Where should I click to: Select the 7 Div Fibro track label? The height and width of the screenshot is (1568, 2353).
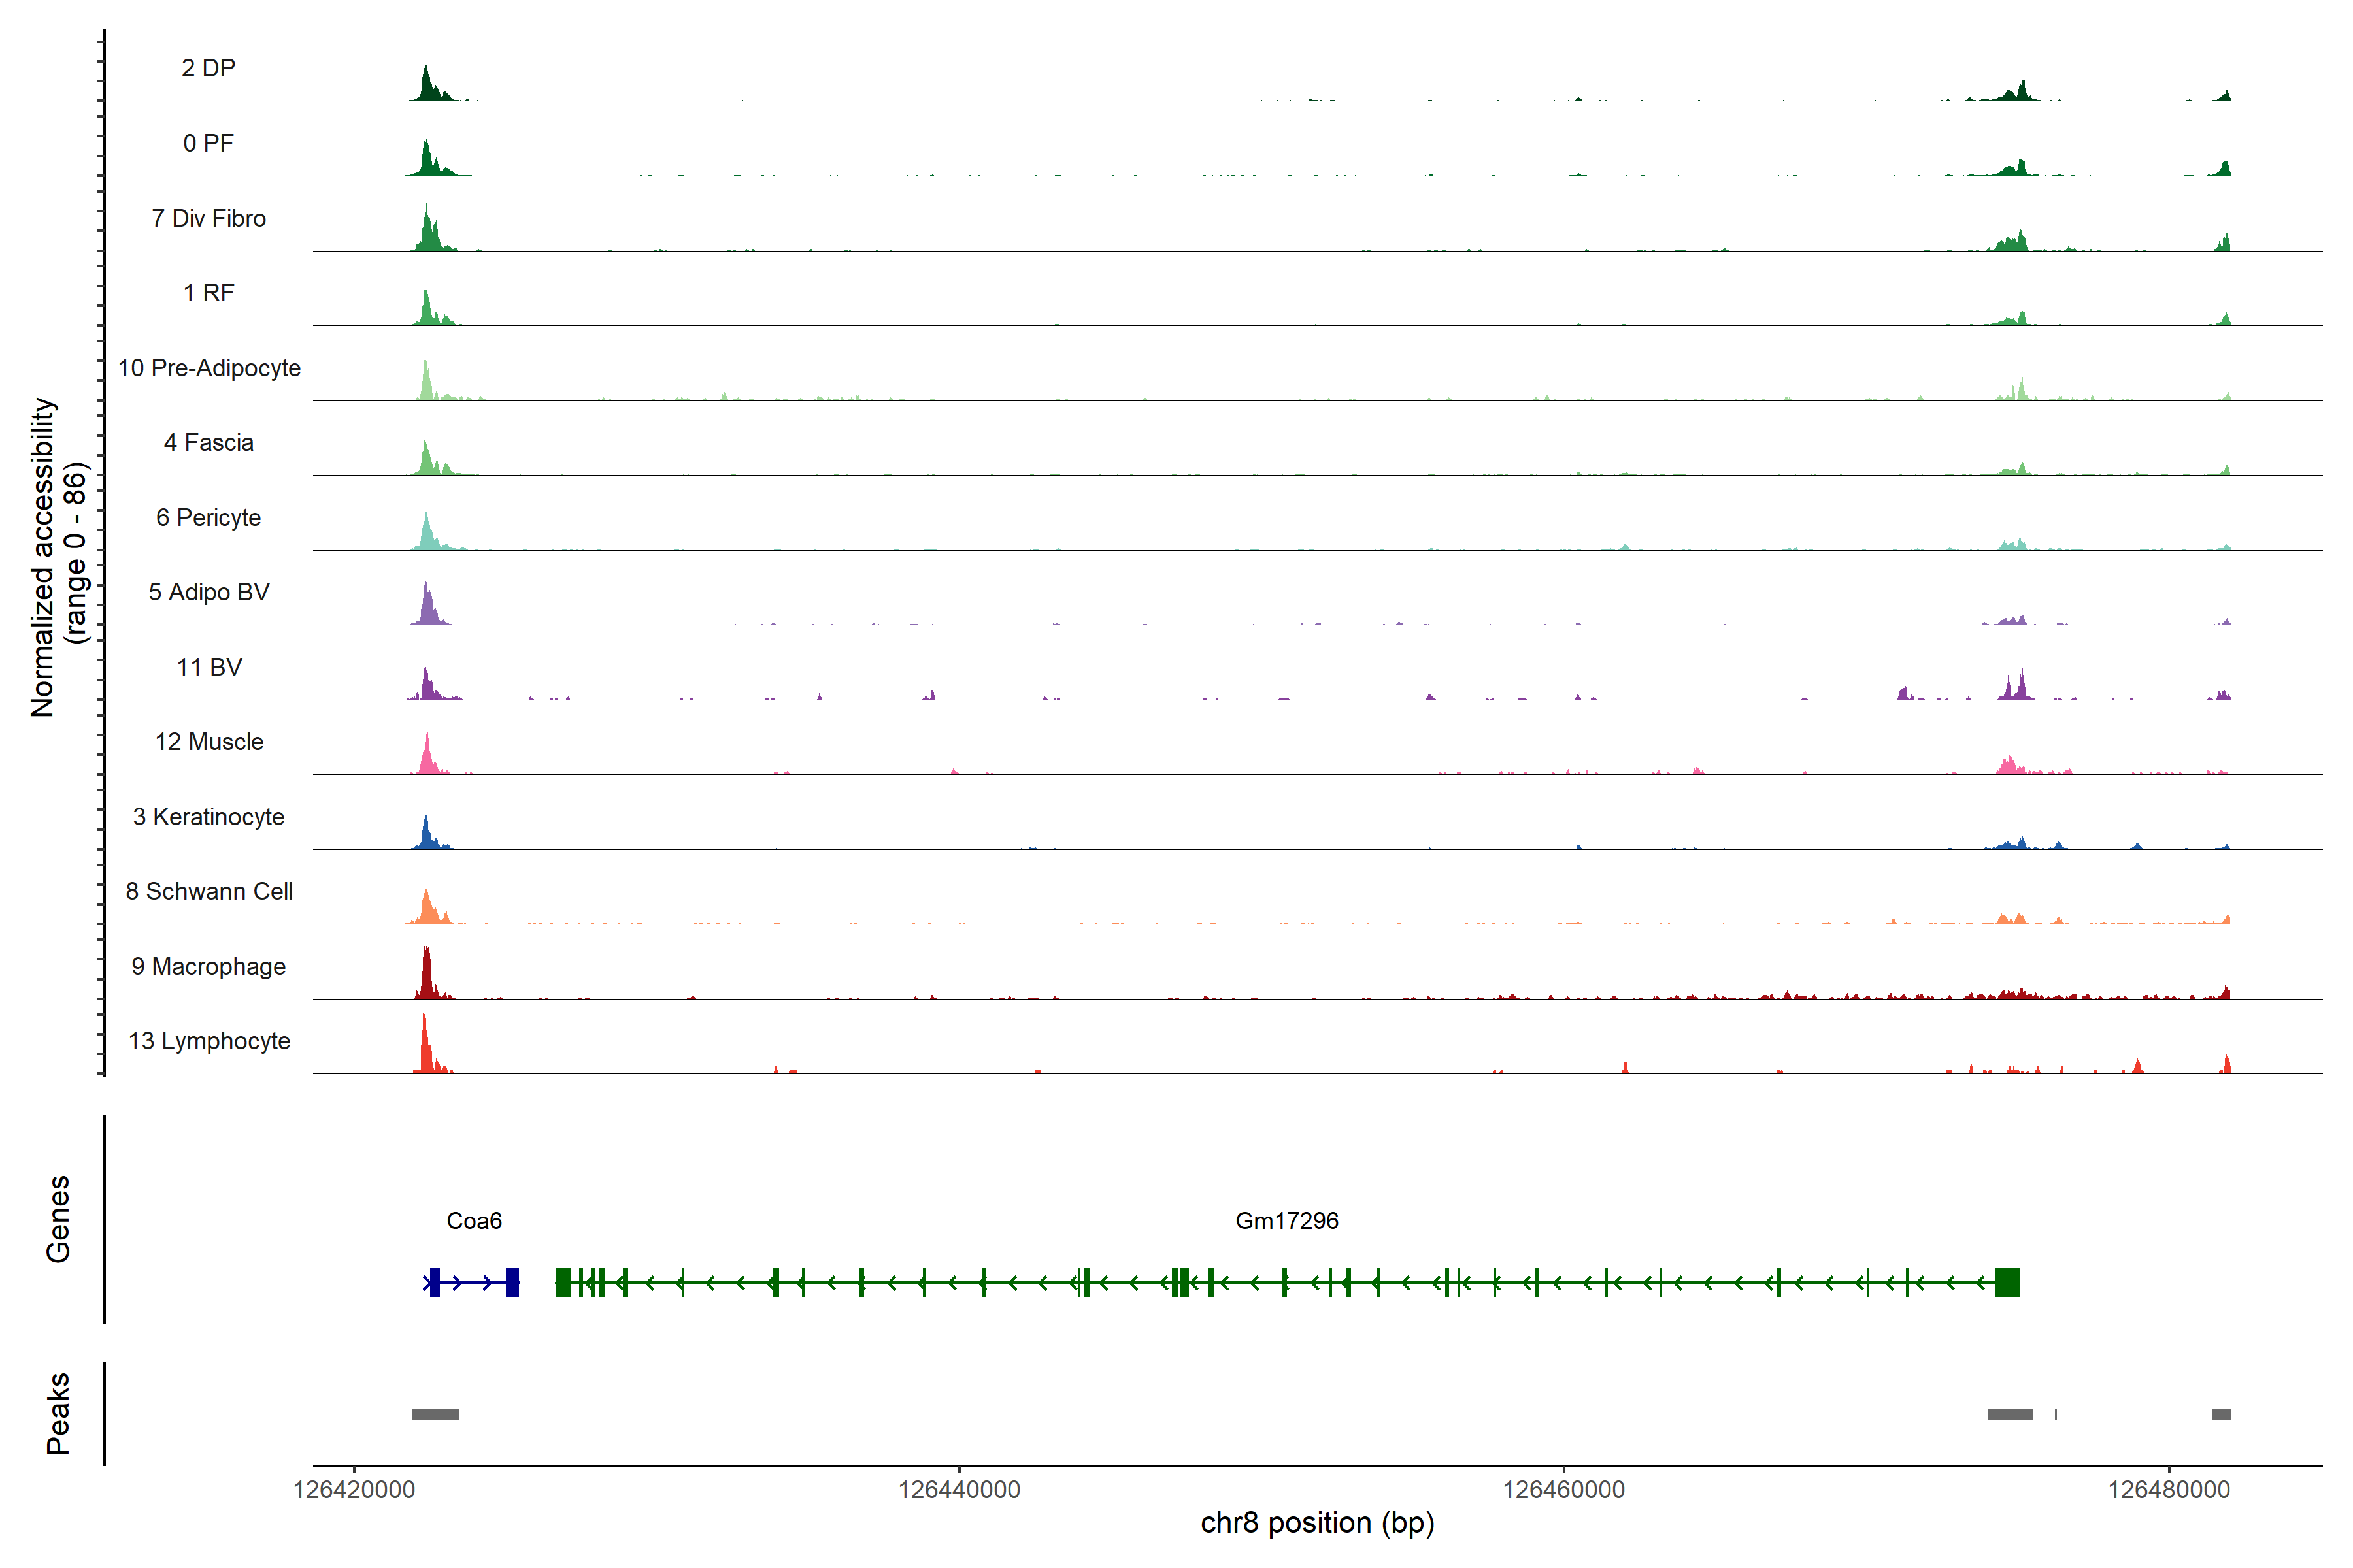(x=208, y=218)
